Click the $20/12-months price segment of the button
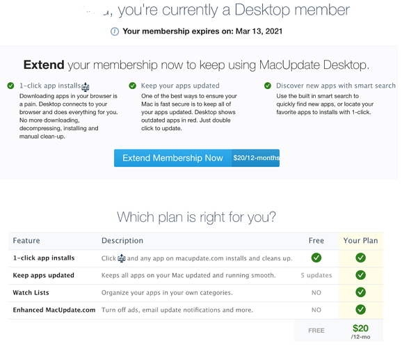 coord(256,158)
